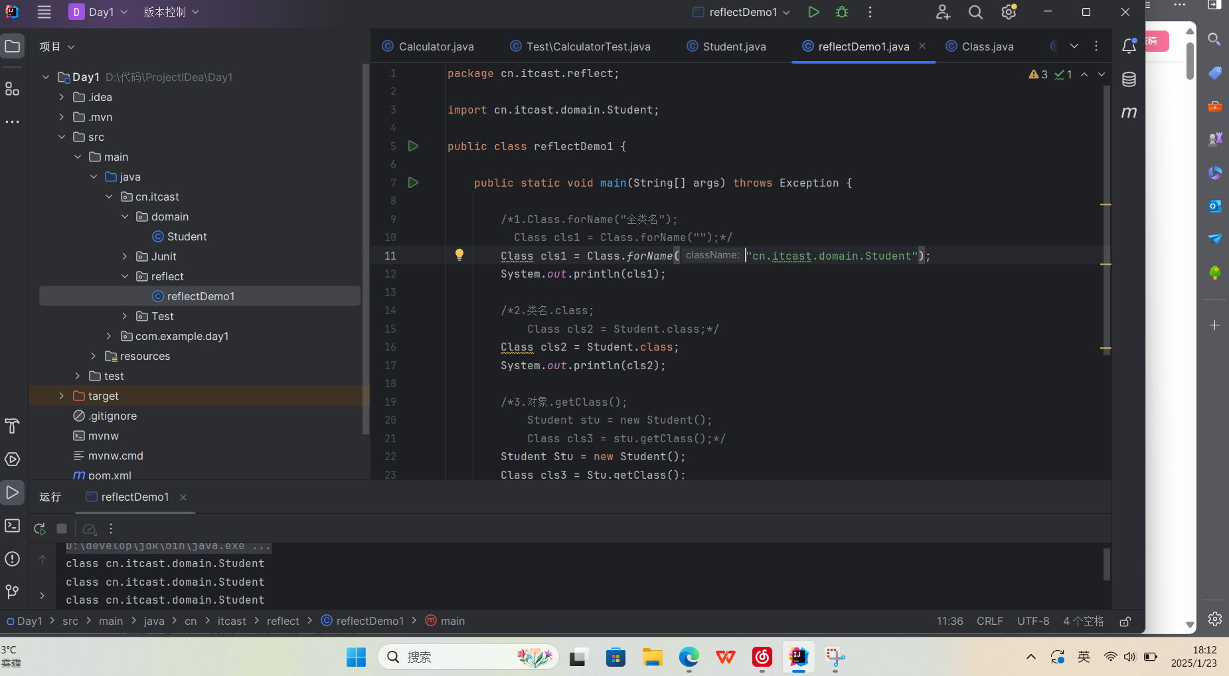1229x676 pixels.
Task: Open the Build hammer tool window
Action: pyautogui.click(x=13, y=426)
